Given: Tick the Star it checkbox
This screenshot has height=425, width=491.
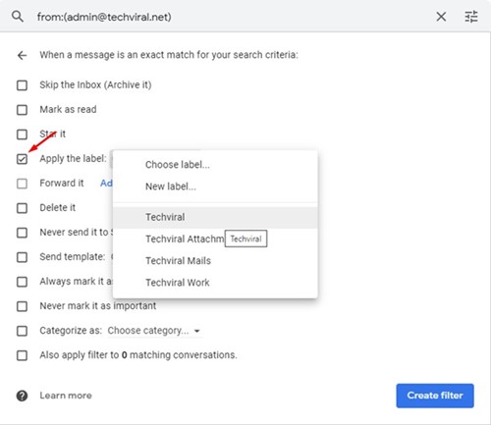Looking at the screenshot, I should coord(22,134).
